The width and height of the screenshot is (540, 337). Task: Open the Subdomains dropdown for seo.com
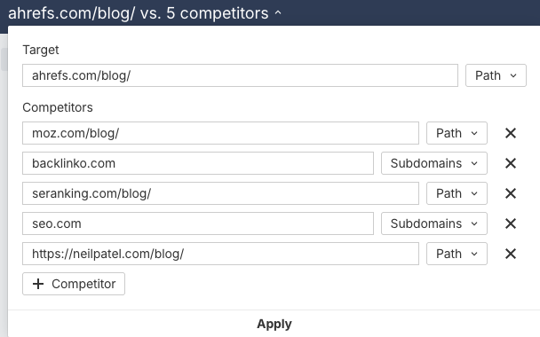pos(434,223)
